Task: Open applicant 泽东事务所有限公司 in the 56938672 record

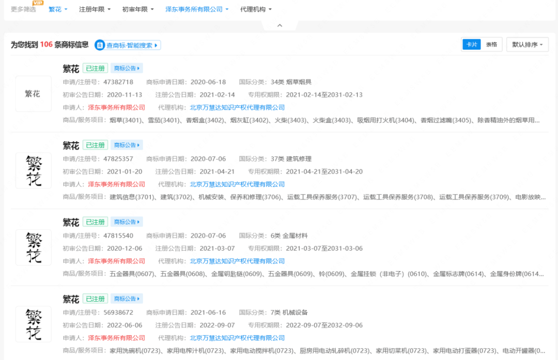Action: click(x=117, y=338)
